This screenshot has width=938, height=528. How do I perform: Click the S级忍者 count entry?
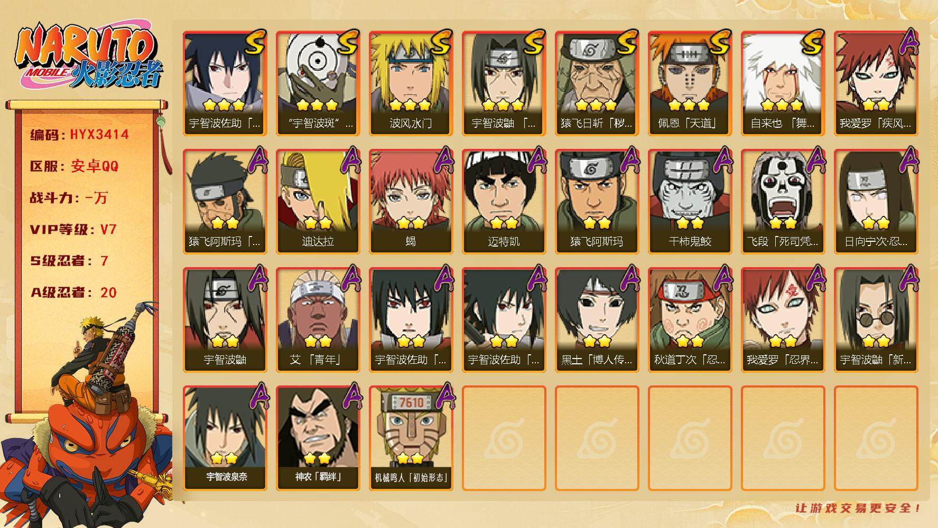point(69,261)
